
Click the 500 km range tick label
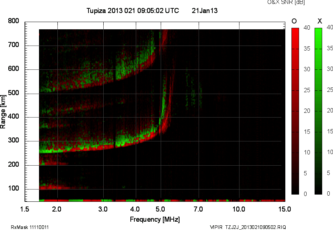(x=13, y=93)
